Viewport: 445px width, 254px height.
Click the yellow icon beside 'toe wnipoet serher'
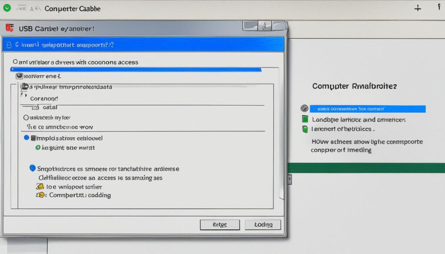pos(40,187)
